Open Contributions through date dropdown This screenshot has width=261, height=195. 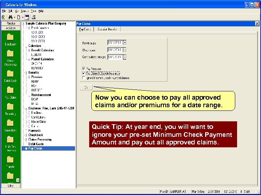point(125,57)
